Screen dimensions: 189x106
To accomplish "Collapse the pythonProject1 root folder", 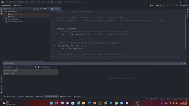I will [x=4, y=12].
